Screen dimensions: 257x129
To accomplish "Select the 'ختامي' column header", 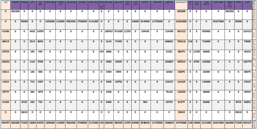I will (x=6, y=5).
